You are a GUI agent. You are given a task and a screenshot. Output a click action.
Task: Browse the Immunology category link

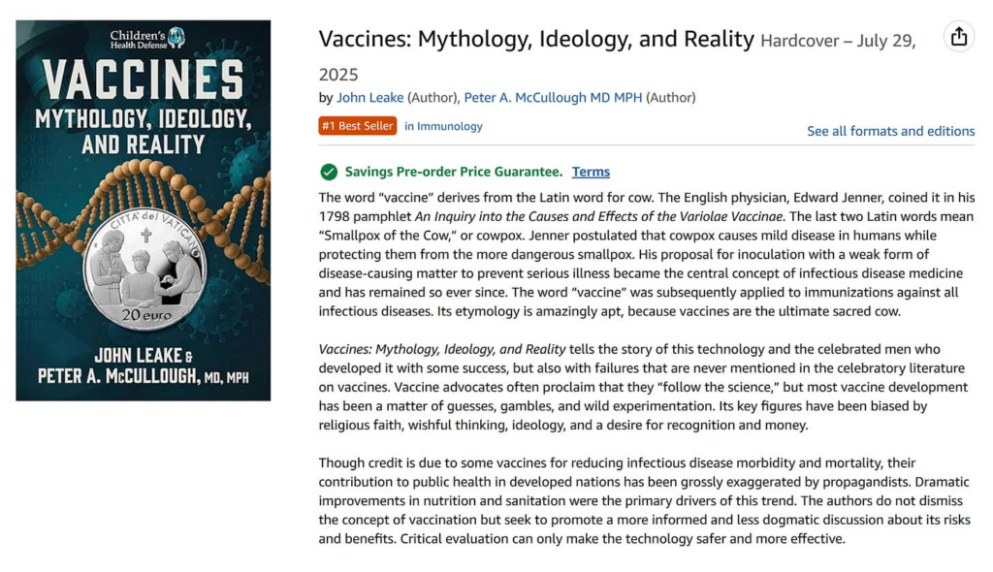pos(449,126)
